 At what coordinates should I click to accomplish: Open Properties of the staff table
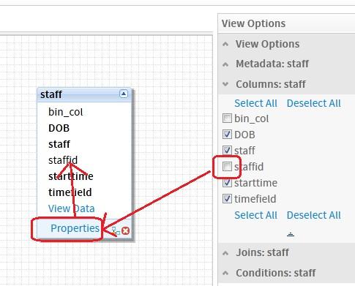(75, 228)
